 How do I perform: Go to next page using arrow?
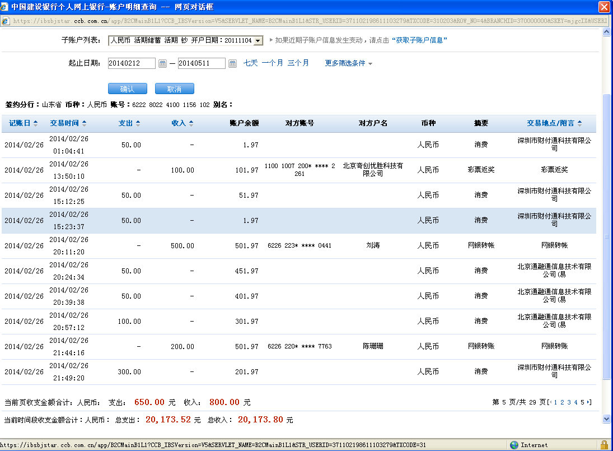click(x=589, y=402)
